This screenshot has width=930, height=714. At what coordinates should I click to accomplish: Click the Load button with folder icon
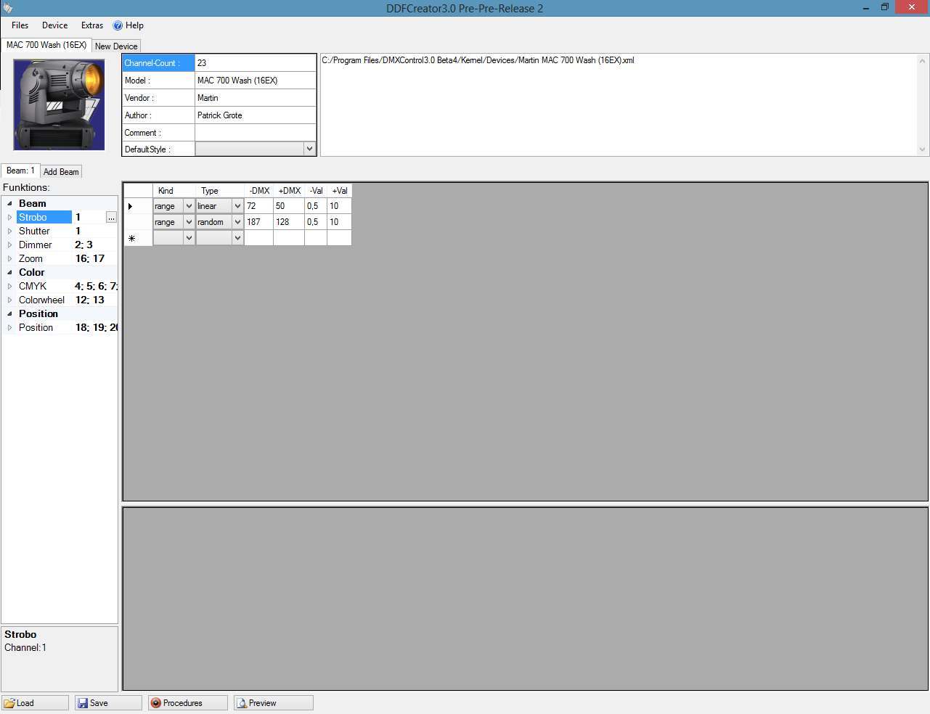[35, 703]
